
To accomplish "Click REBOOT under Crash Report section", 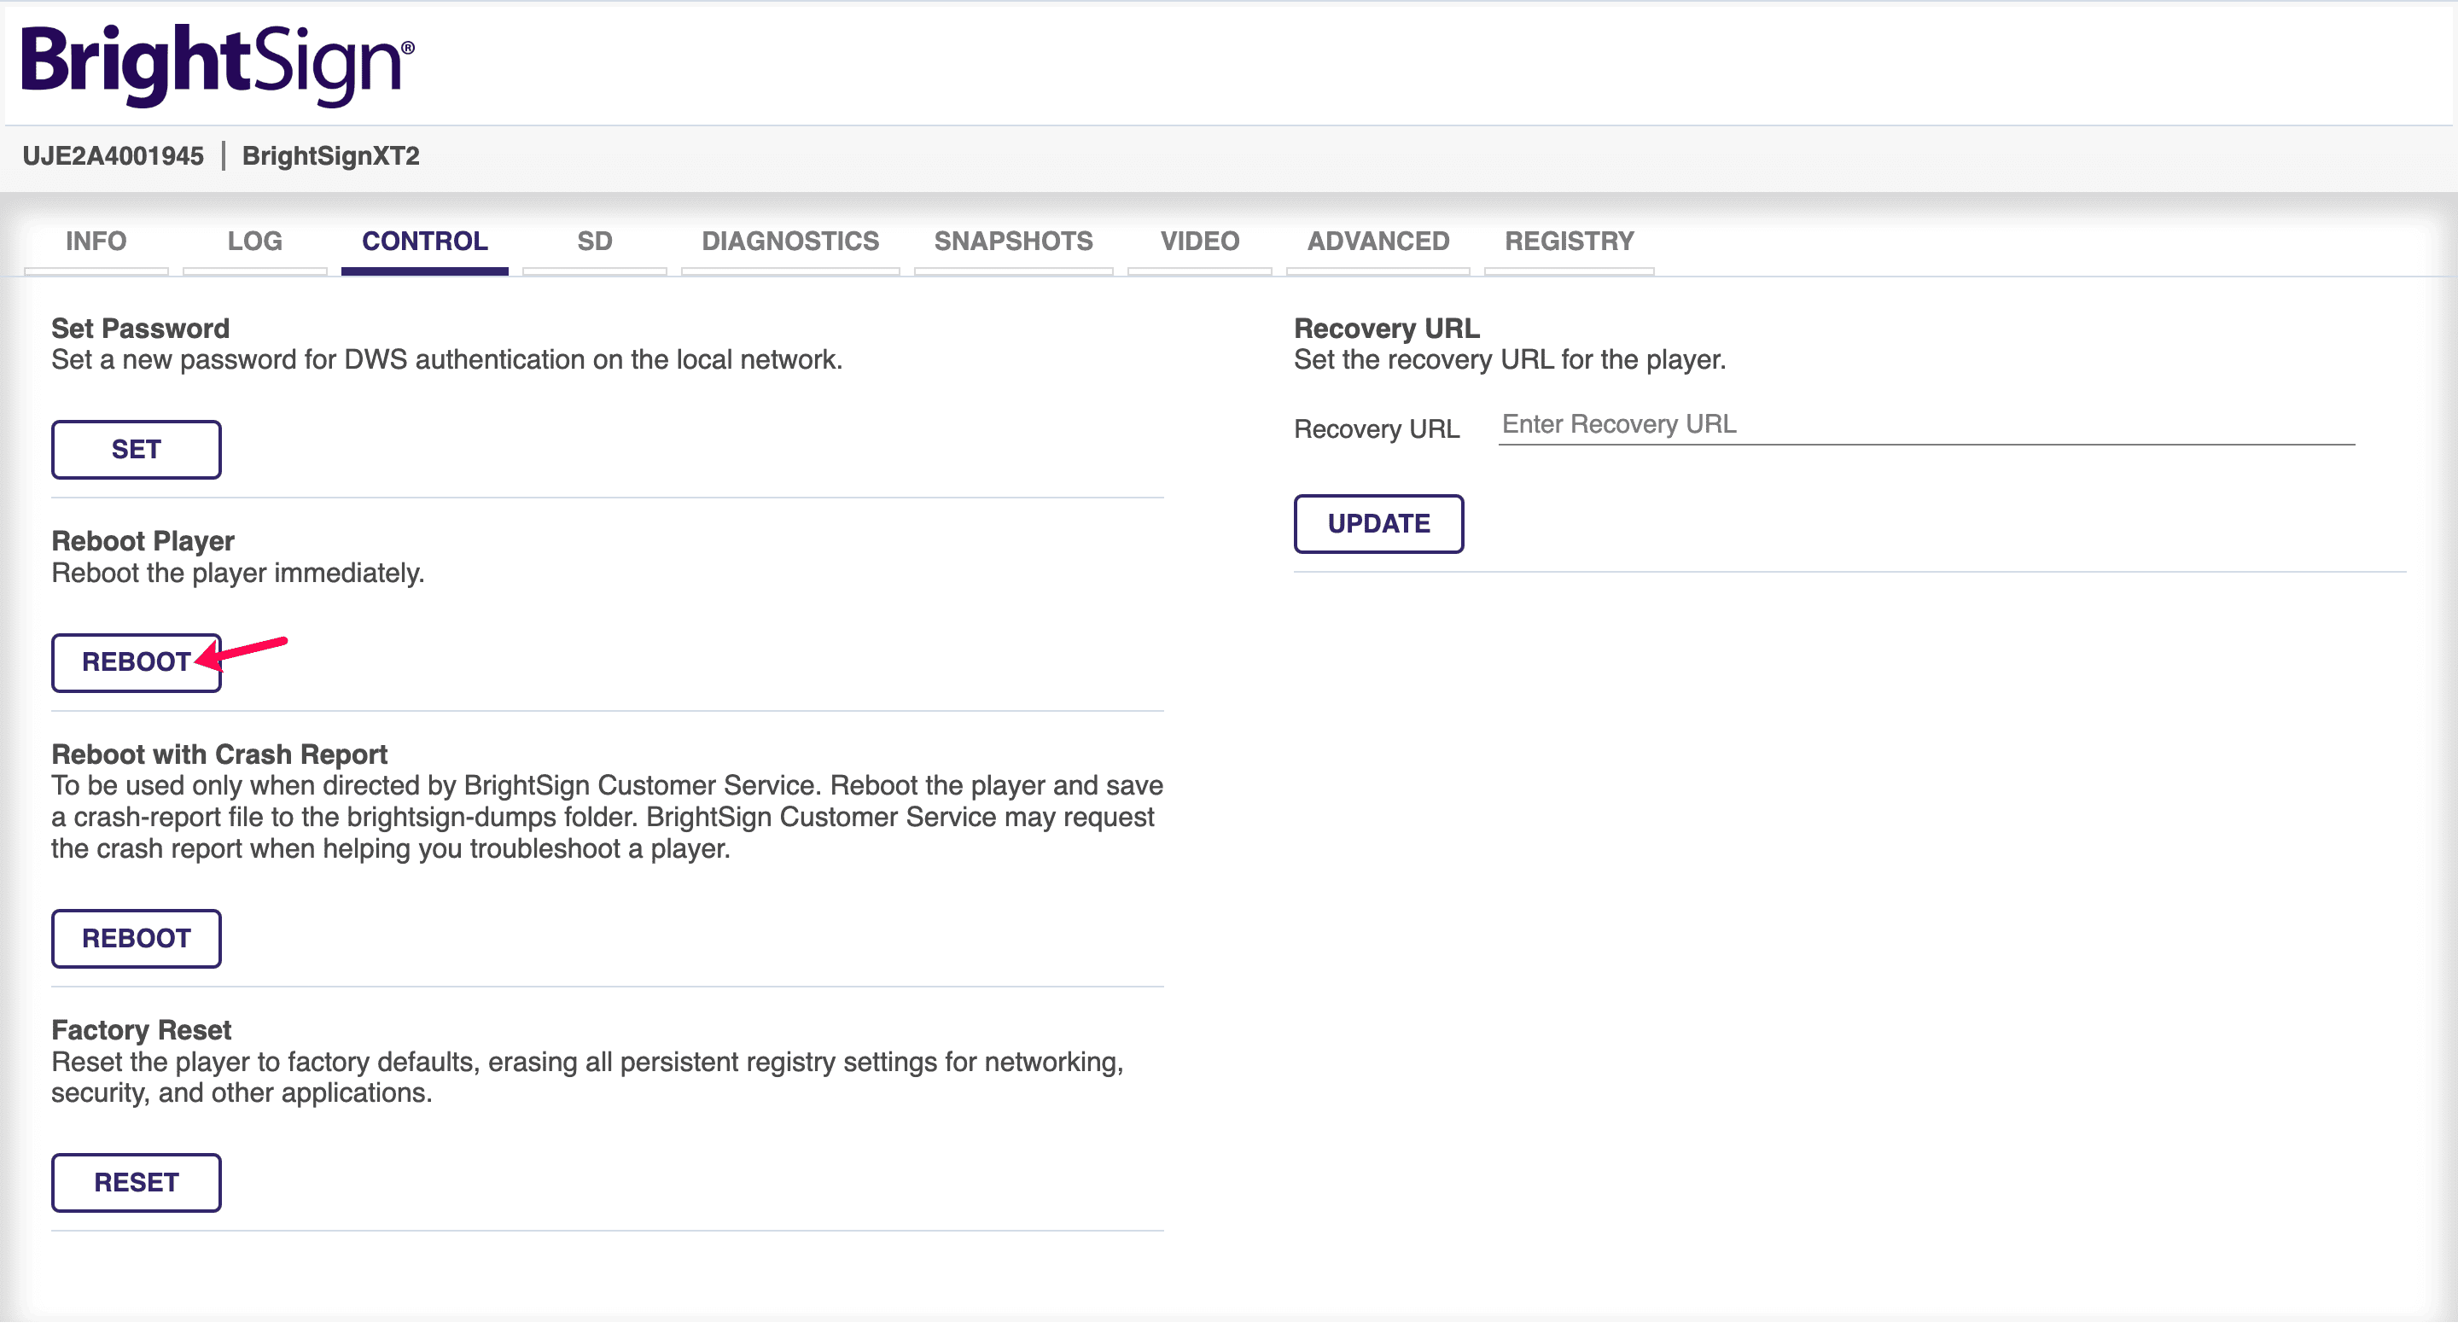I will click(x=136, y=939).
